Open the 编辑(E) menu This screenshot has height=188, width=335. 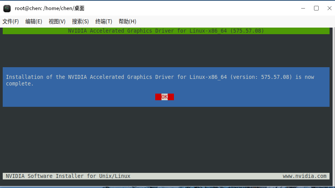tap(33, 21)
